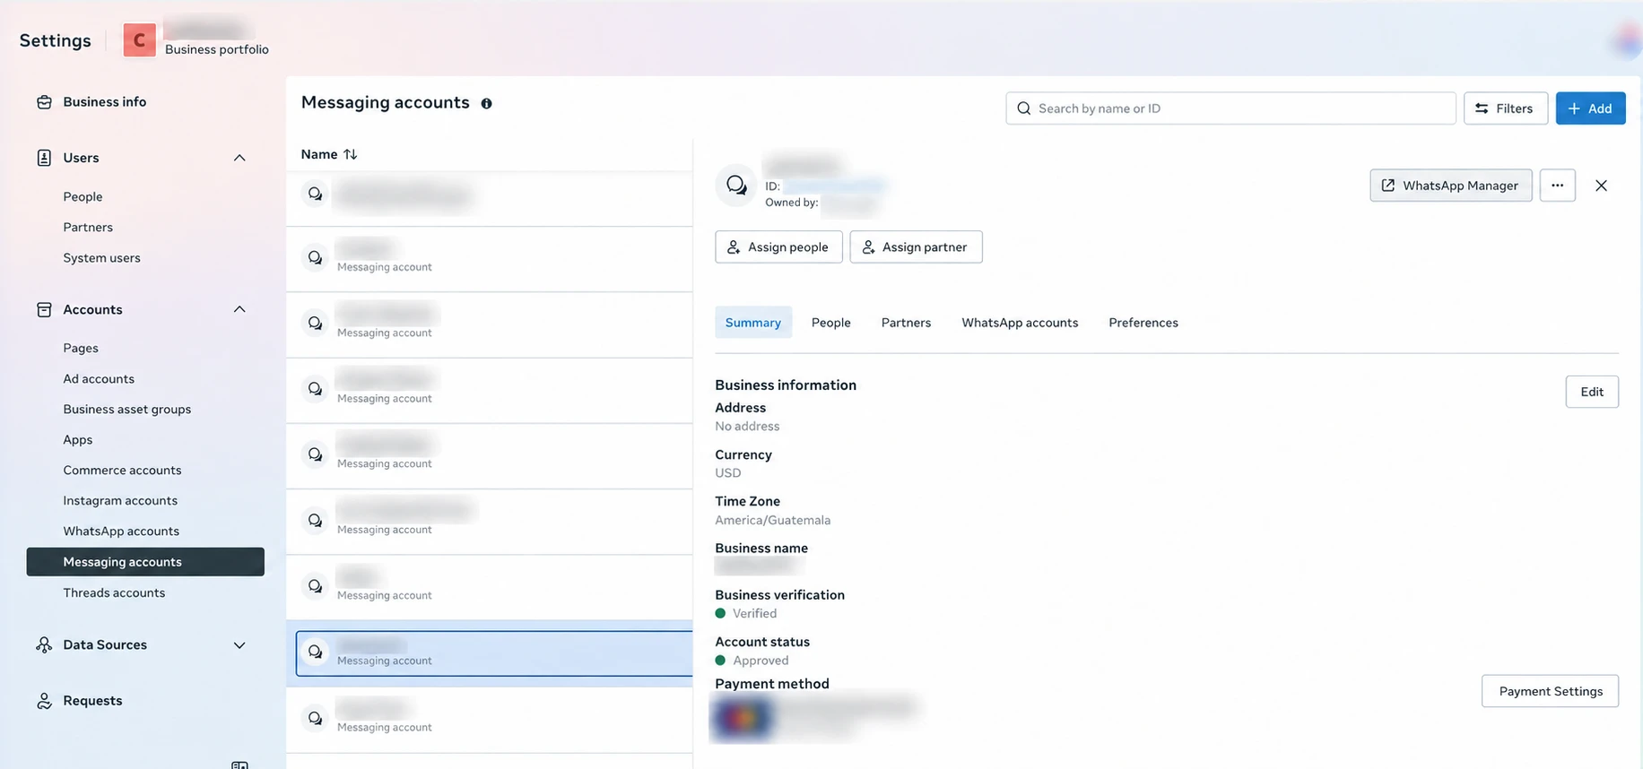Open the People tab
The height and width of the screenshot is (769, 1643).
coord(831,323)
